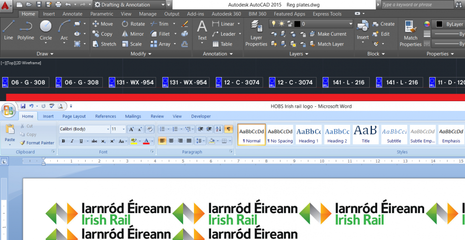The width and height of the screenshot is (465, 240).
Task: Apply the No Spacing style in Word
Action: [280, 134]
